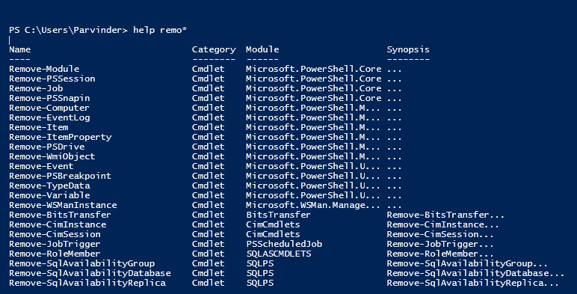Click the Remove-Item row name
Image resolution: width=577 pixels, height=294 pixels.
(x=39, y=127)
